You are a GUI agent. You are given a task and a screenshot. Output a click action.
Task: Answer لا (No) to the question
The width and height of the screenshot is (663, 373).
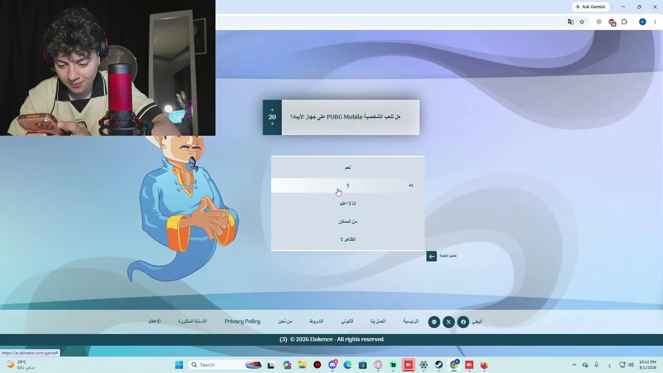click(348, 185)
